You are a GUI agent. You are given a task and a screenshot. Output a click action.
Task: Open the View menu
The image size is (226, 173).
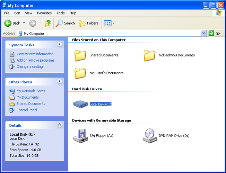click(29, 13)
